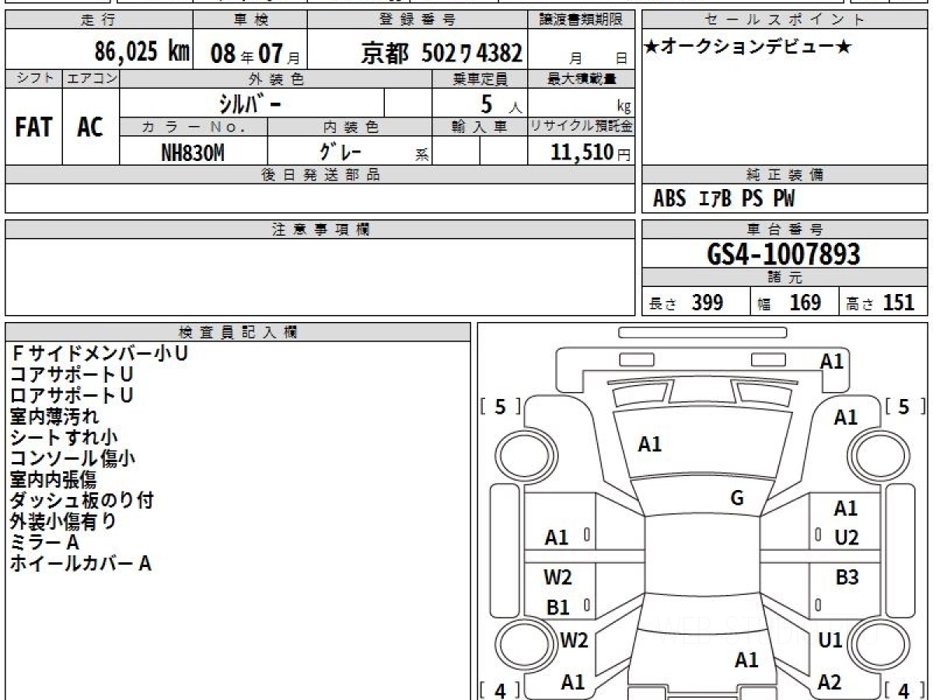Click the G mark on the windshield
The image size is (933, 700).
tap(737, 499)
